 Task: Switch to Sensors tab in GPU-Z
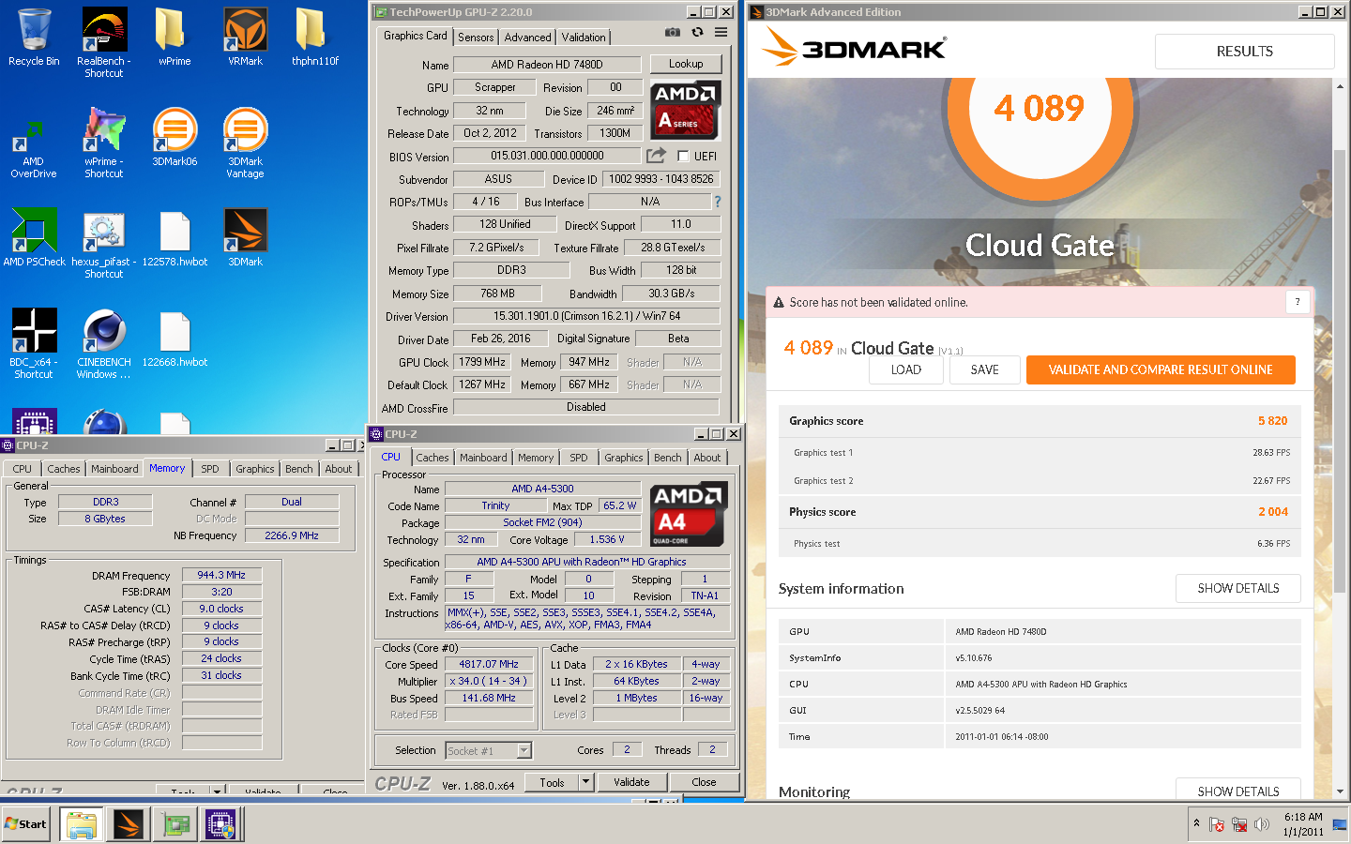pyautogui.click(x=476, y=38)
